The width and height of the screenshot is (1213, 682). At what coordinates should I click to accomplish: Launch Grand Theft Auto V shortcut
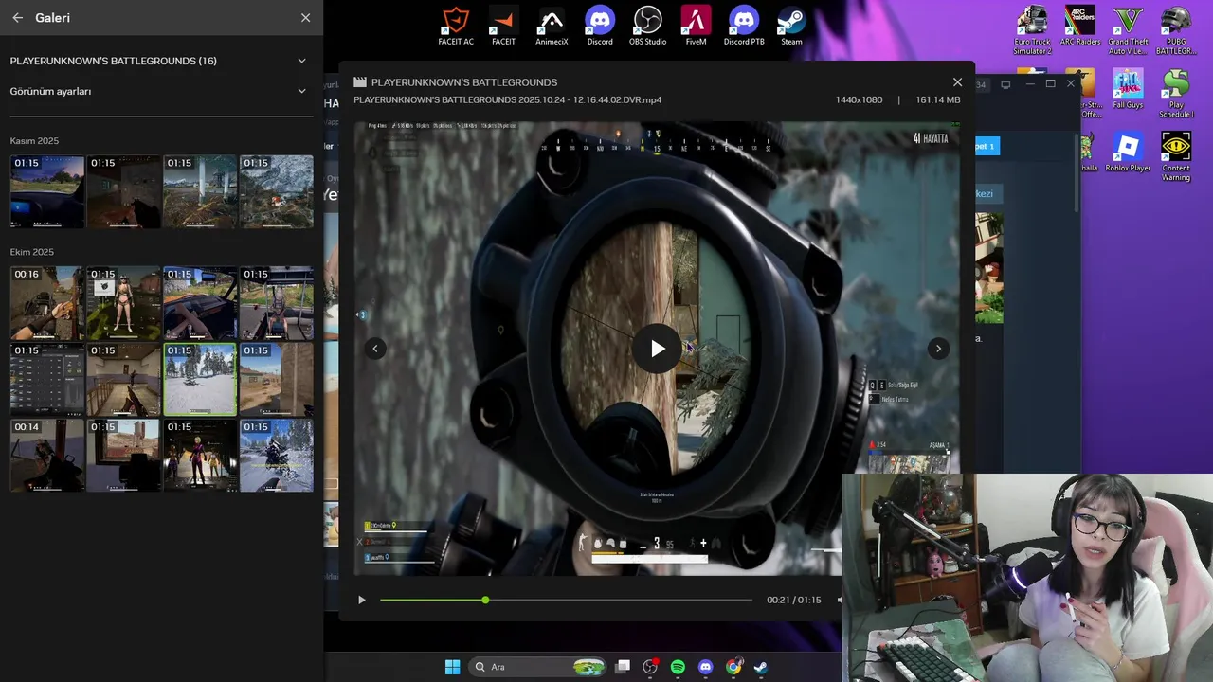tap(1128, 30)
